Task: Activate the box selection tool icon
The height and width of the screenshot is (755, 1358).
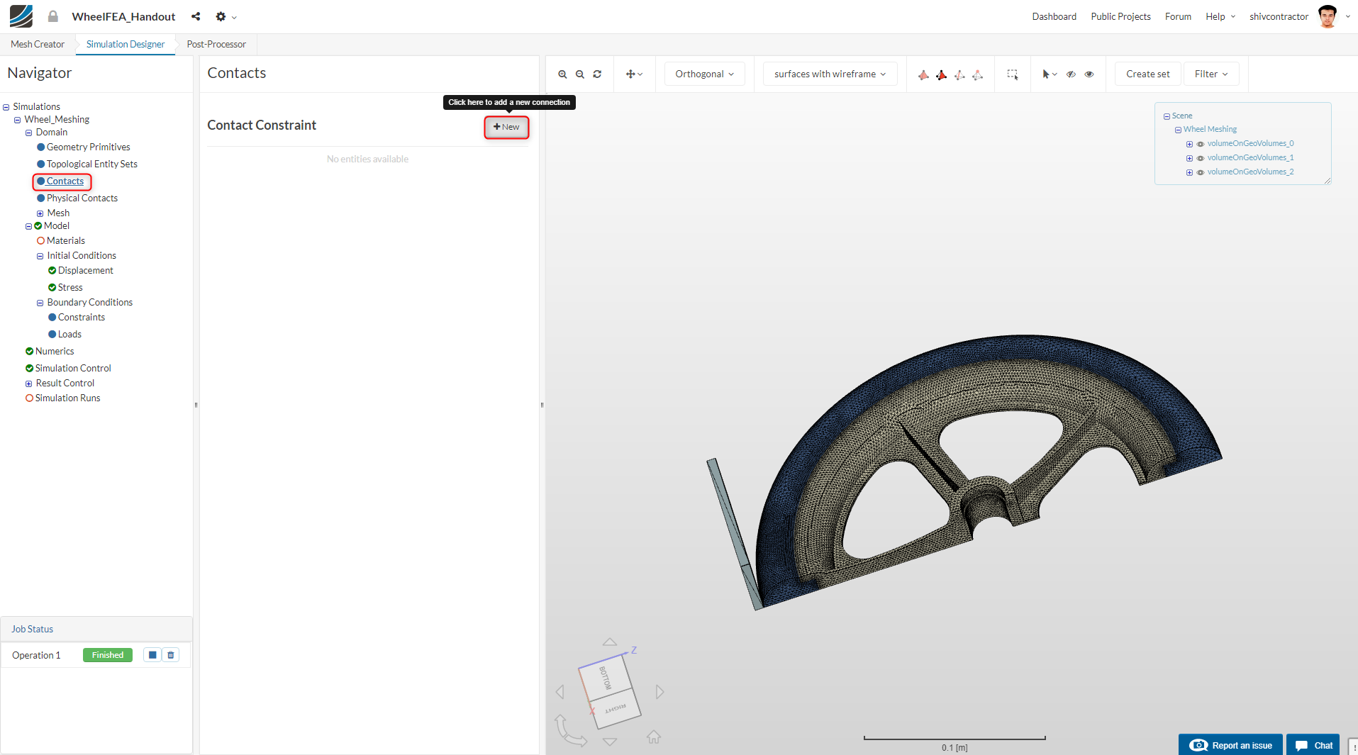Action: (1012, 74)
